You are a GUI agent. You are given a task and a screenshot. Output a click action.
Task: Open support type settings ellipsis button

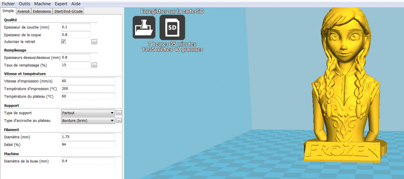tap(119, 112)
